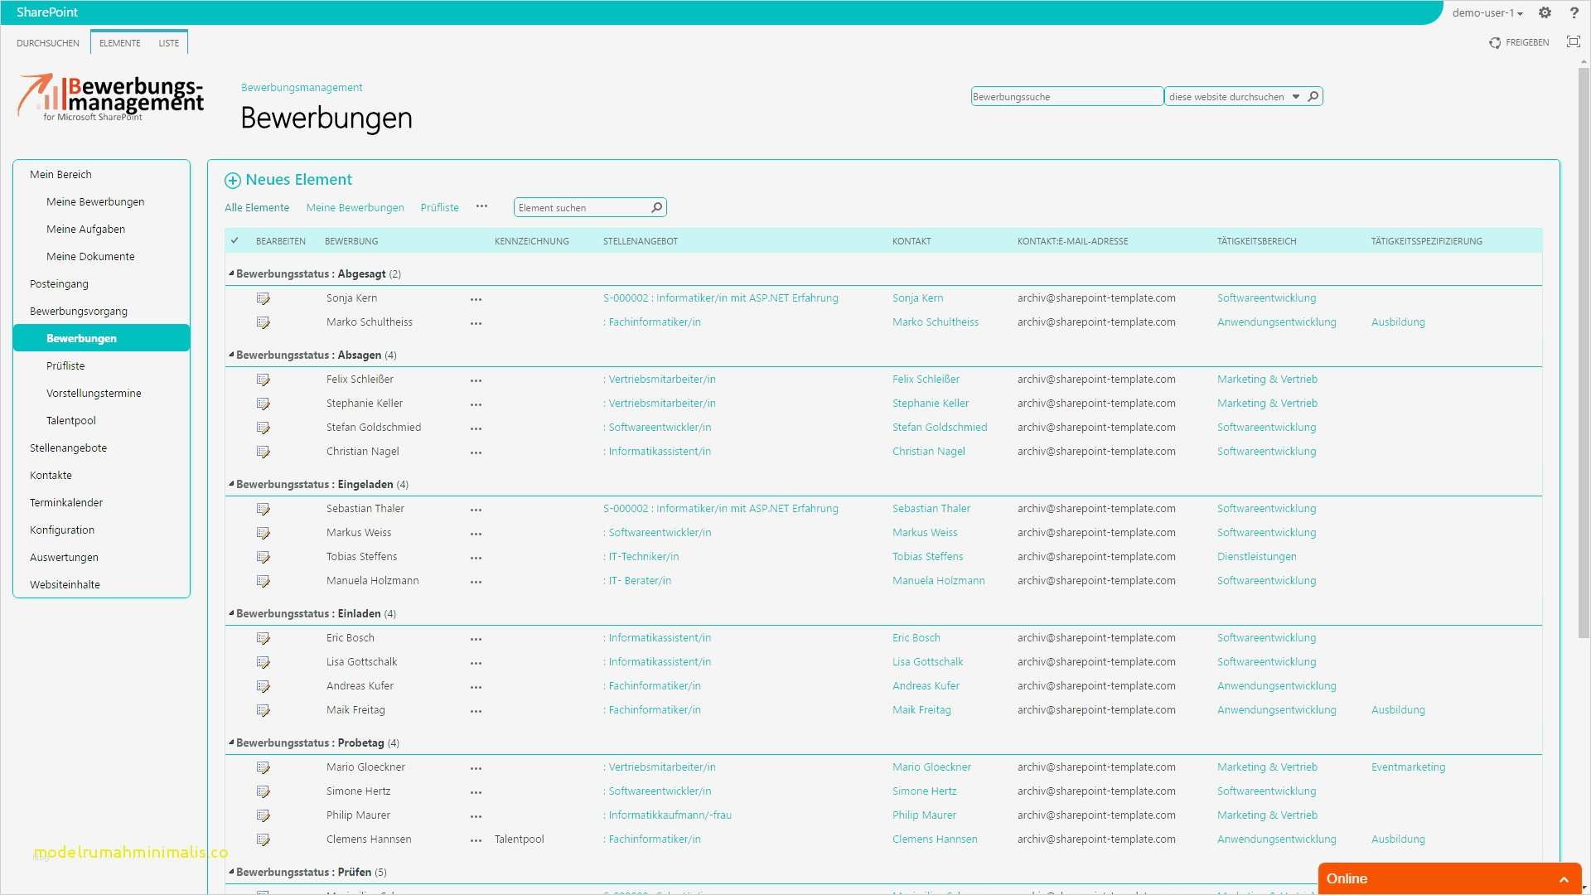Click the Neues Element plus icon
The width and height of the screenshot is (1591, 895).
point(233,181)
